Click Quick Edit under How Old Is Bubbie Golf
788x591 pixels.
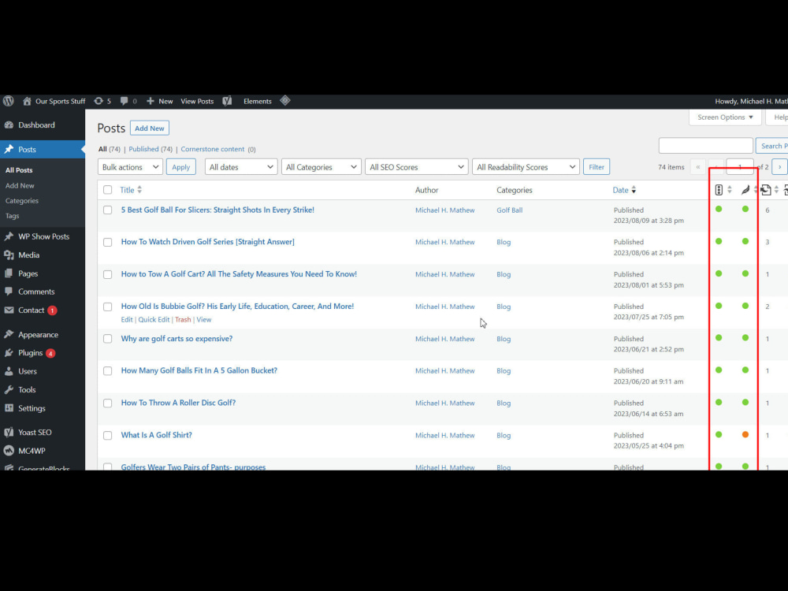click(154, 320)
